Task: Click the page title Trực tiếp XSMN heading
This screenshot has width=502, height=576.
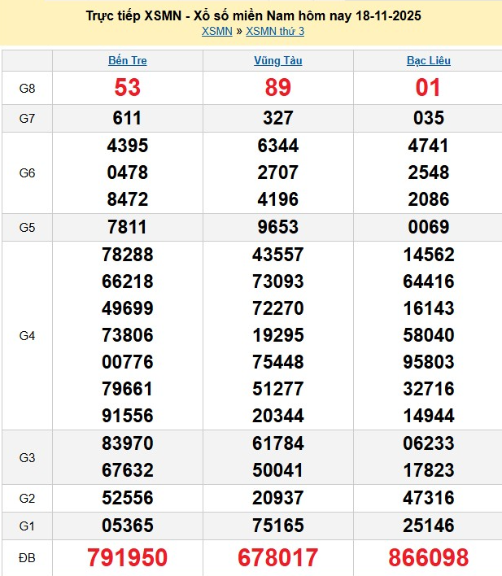Action: tap(253, 16)
